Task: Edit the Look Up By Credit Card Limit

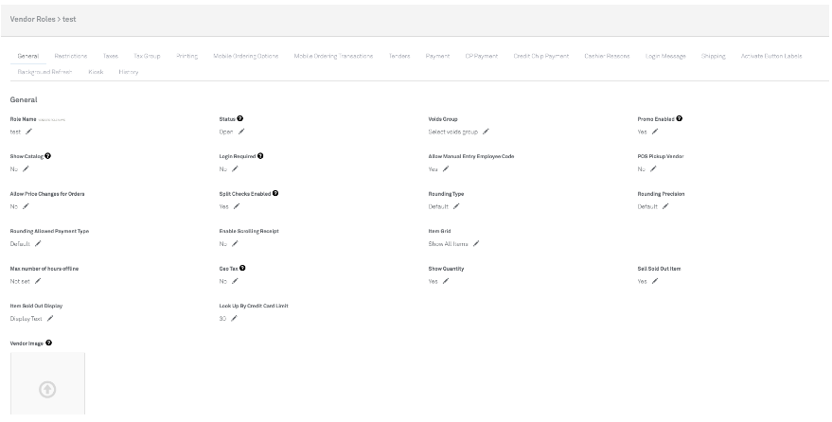Action: (234, 318)
